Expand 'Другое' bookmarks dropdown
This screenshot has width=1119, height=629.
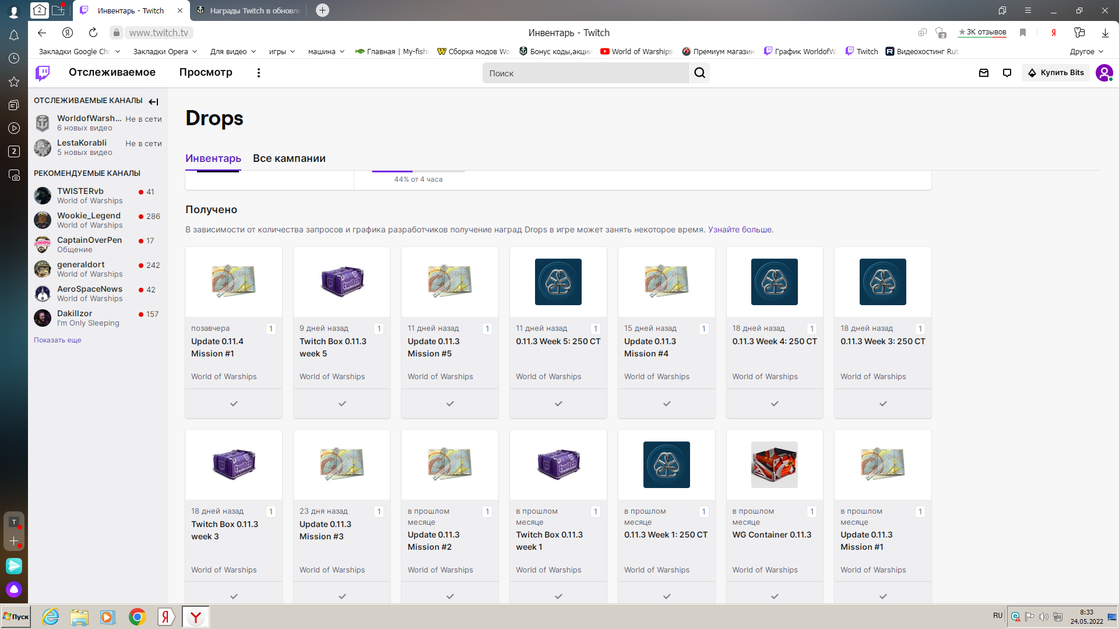point(1086,51)
